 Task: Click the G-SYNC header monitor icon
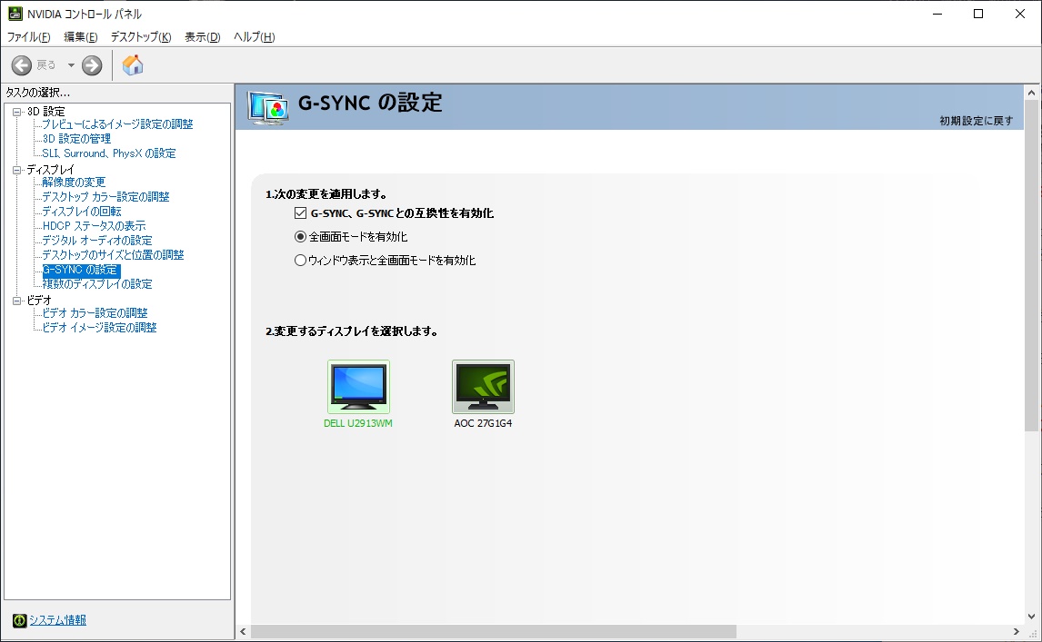click(x=268, y=107)
